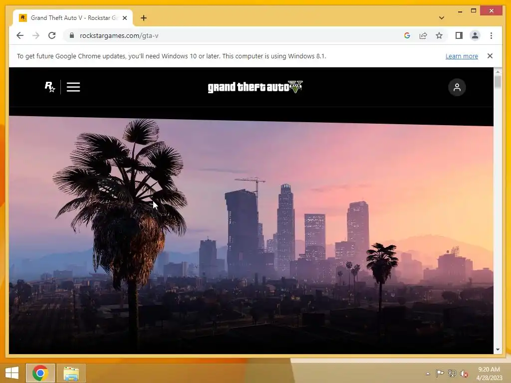Viewport: 511px width, 383px height.
Task: Go back using Chrome's back arrow
Action: coord(20,35)
